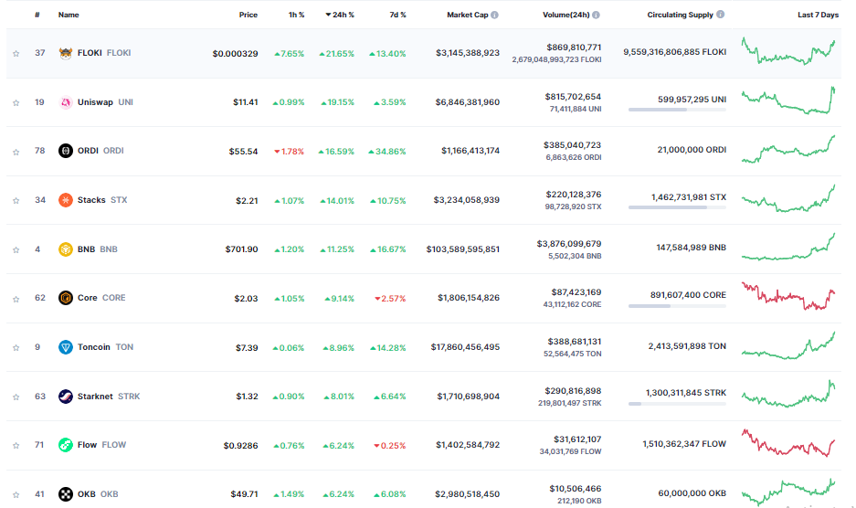Toggle the watchlist star for Starknet

pos(16,397)
